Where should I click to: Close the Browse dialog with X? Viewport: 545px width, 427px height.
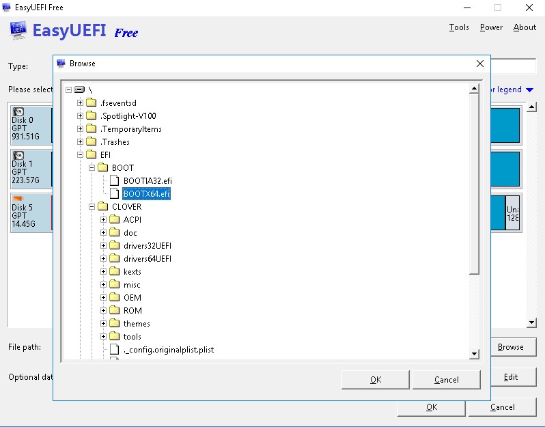point(480,64)
